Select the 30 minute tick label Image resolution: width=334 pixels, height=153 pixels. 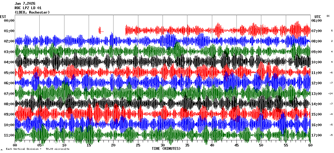click(162, 145)
